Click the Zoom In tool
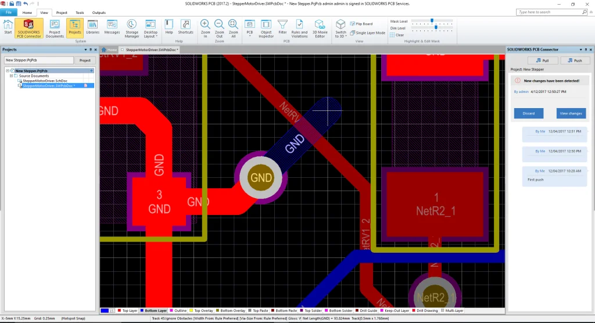Screen dimensions: 595x323 [x=205, y=28]
